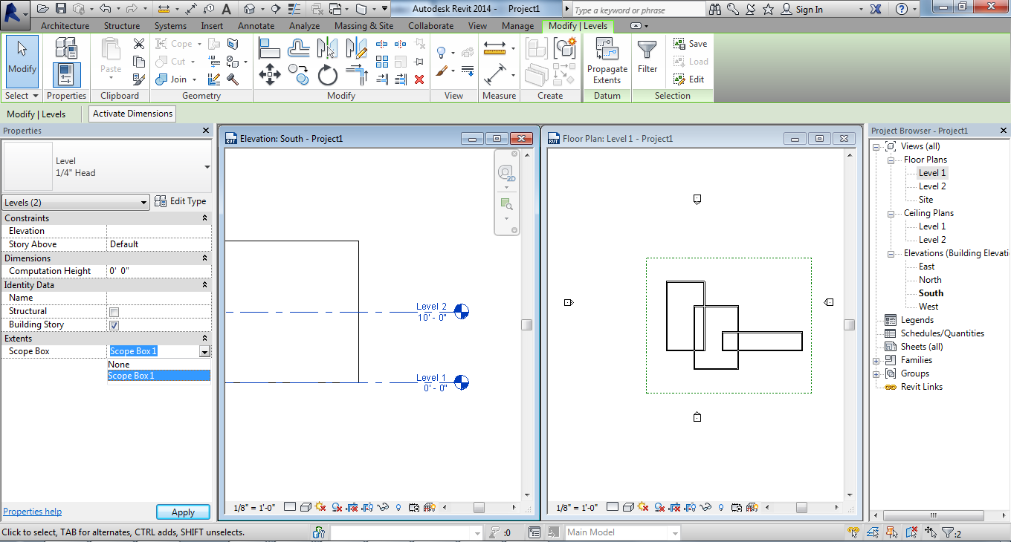Click the Propagate Extents tool

point(607,61)
